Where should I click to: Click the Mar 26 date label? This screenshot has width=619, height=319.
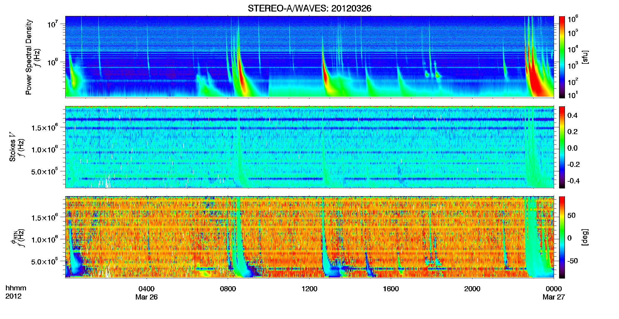[146, 297]
